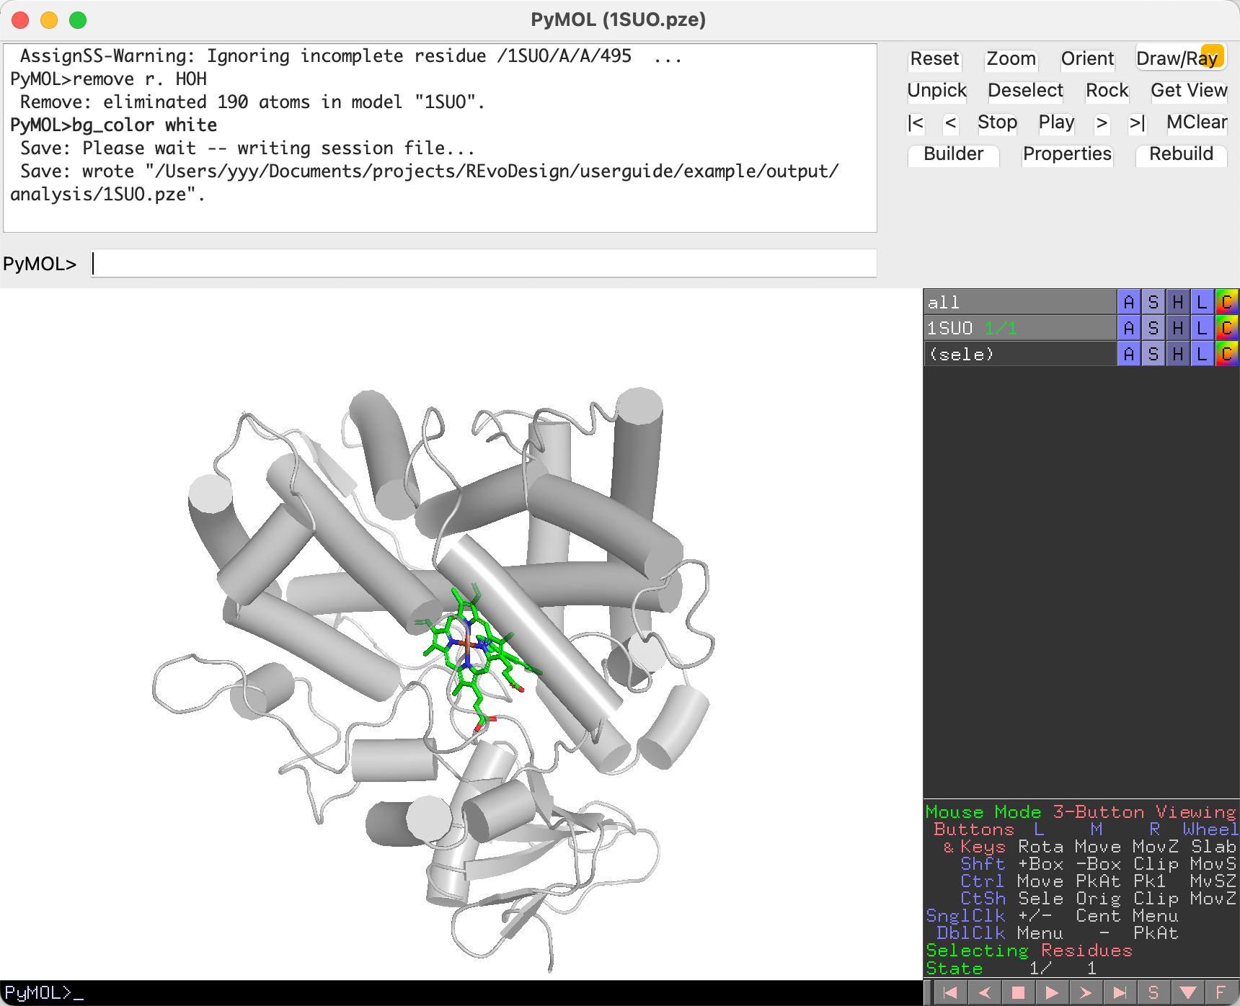
Task: Open the Hide (H) menu for 1SUO
Action: pos(1177,328)
